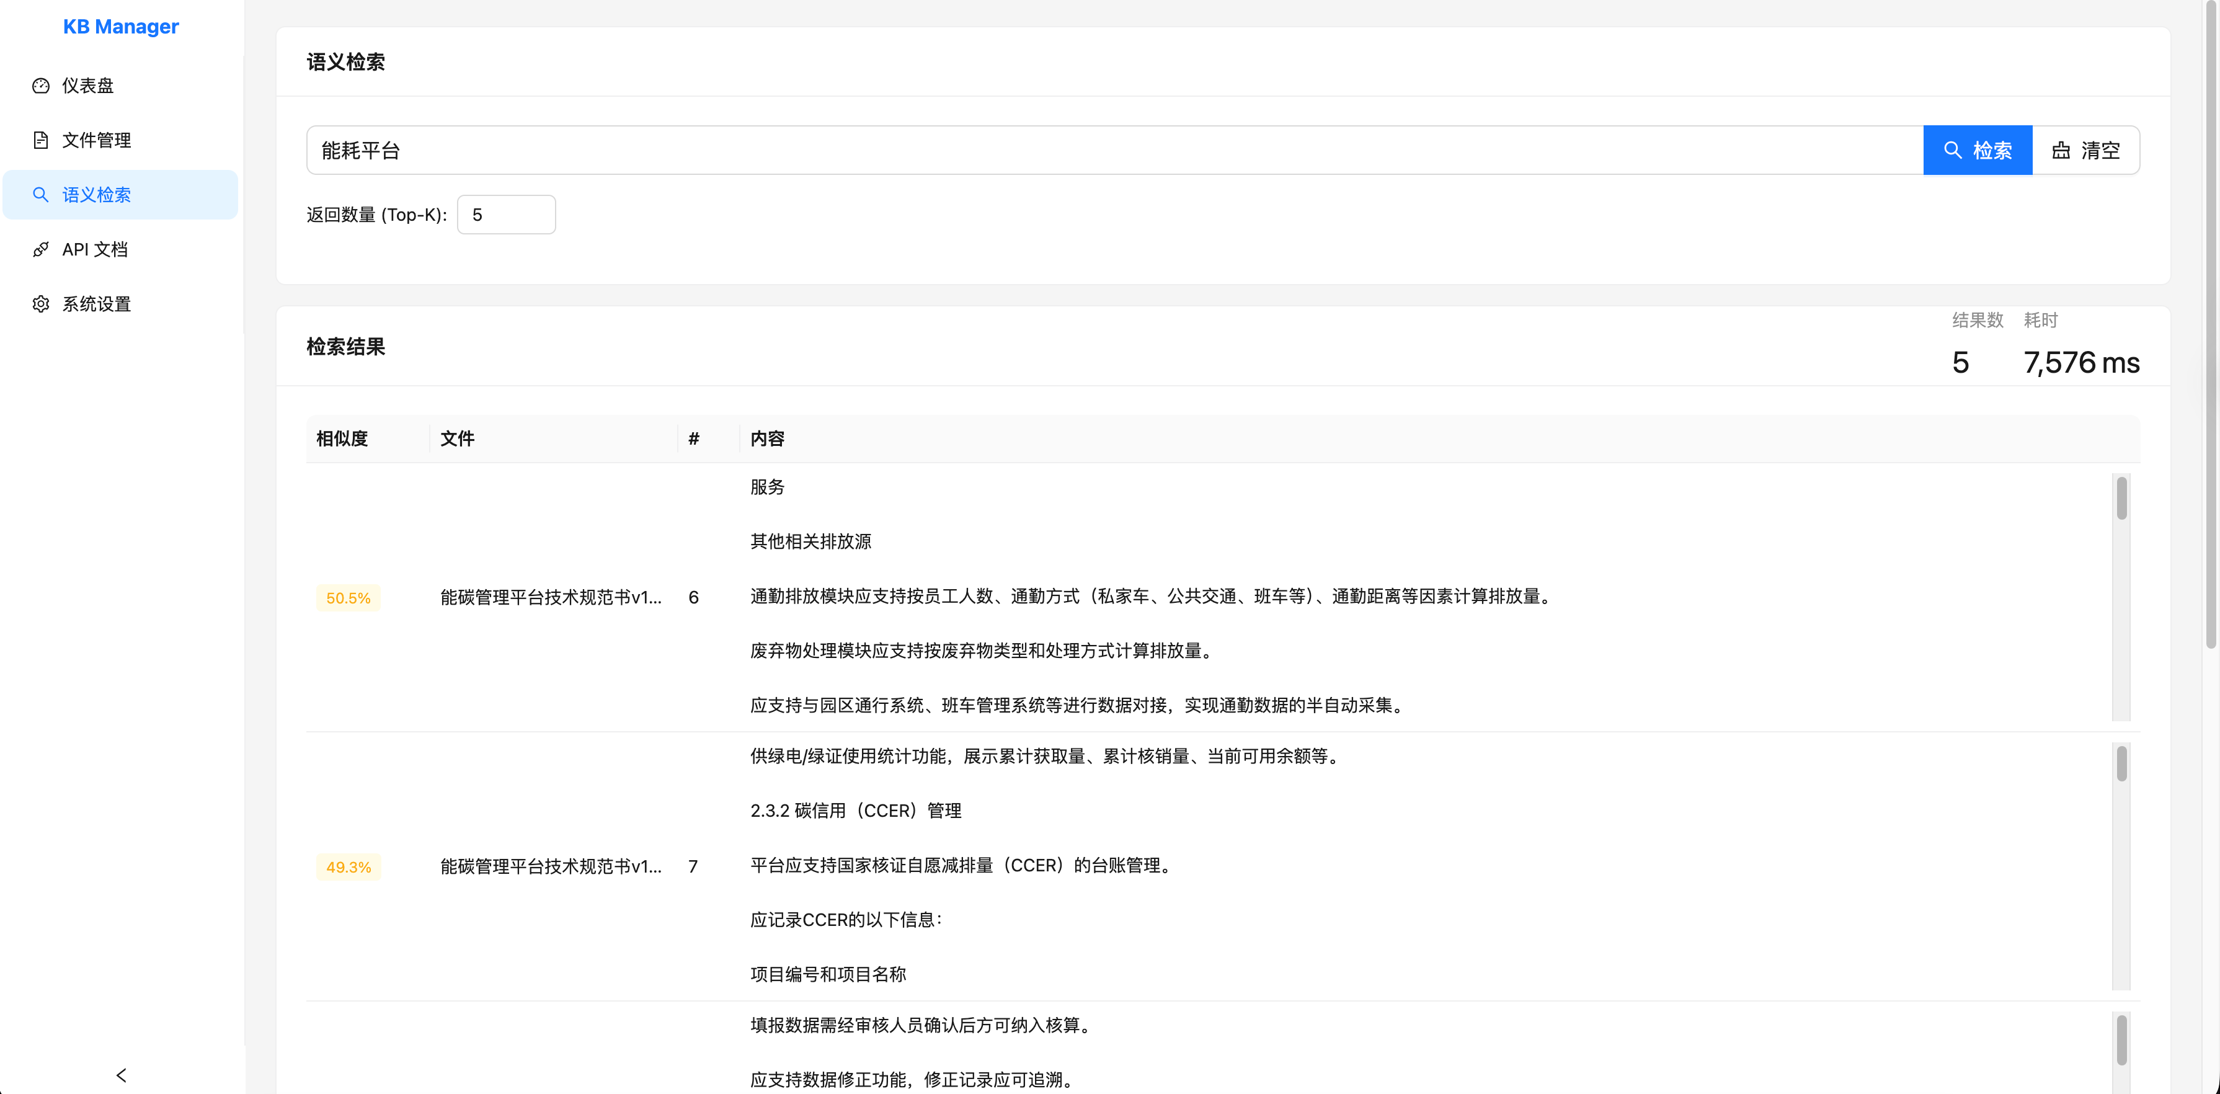Click the 清空 clear button

click(x=2085, y=150)
